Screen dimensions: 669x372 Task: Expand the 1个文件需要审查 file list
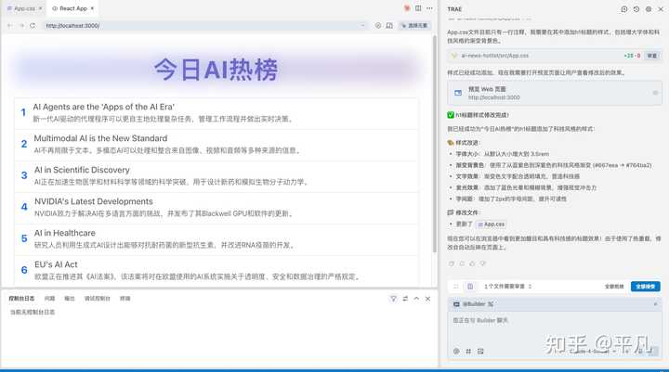pos(507,287)
